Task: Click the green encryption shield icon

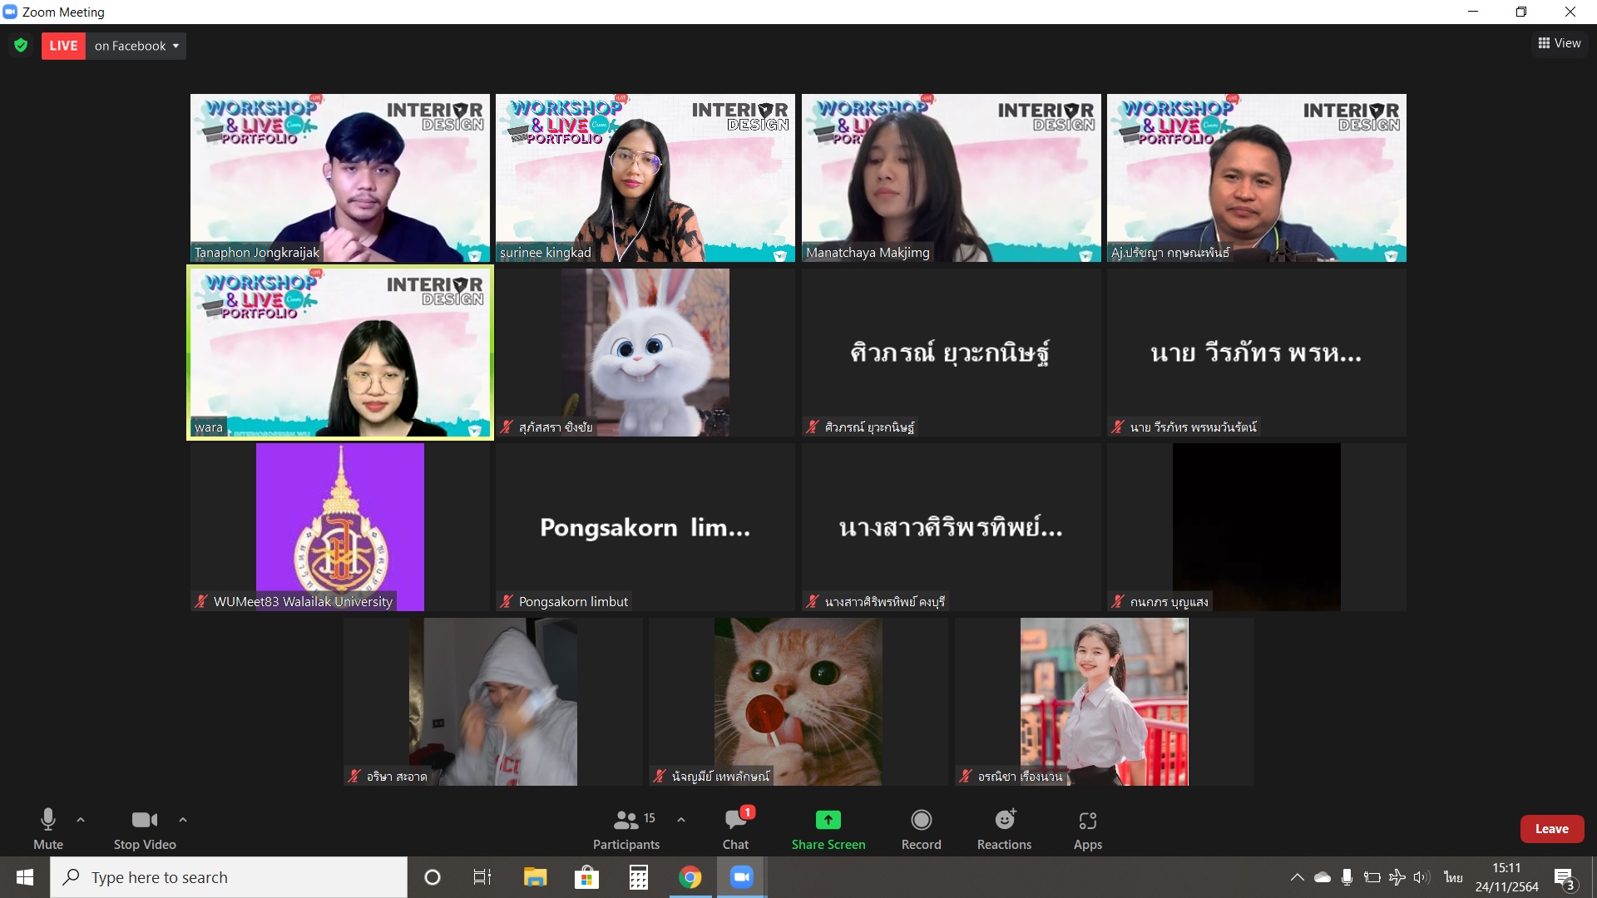Action: 21,46
